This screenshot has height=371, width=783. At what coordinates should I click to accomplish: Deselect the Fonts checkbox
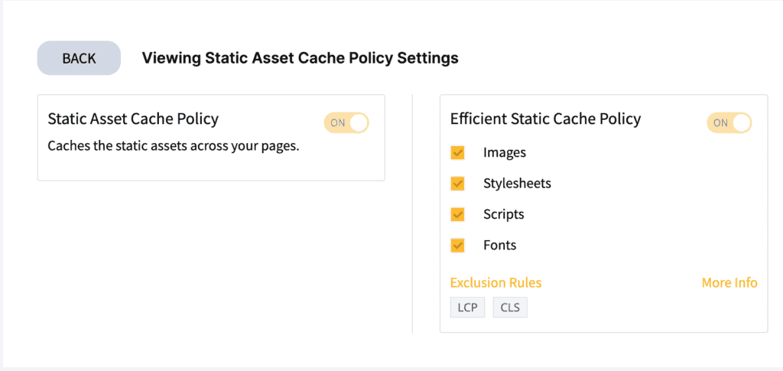click(457, 246)
